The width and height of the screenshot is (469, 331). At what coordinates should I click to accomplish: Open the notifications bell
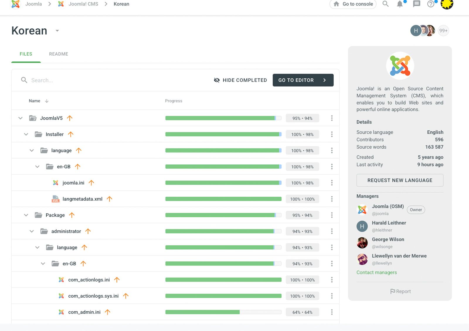400,4
